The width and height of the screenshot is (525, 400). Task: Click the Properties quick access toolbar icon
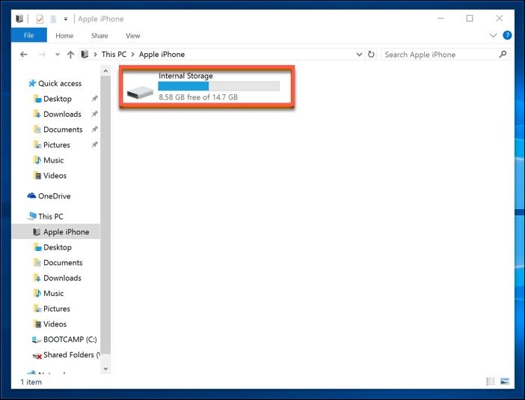[x=40, y=19]
